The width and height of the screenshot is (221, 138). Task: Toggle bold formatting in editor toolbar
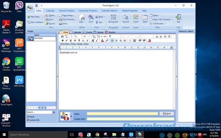62,40
